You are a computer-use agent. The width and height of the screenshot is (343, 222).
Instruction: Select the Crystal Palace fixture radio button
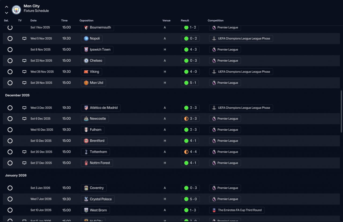10,199
